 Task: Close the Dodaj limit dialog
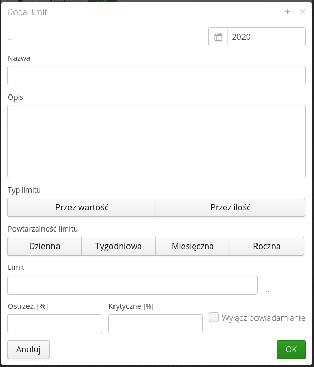pos(303,11)
